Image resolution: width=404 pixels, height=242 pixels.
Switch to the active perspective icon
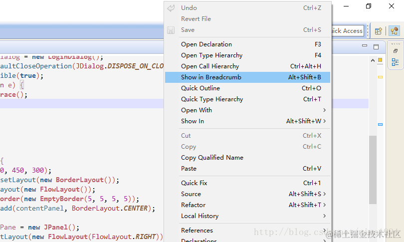[394, 30]
